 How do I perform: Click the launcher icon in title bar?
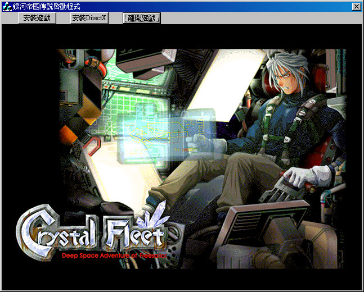click(x=7, y=6)
